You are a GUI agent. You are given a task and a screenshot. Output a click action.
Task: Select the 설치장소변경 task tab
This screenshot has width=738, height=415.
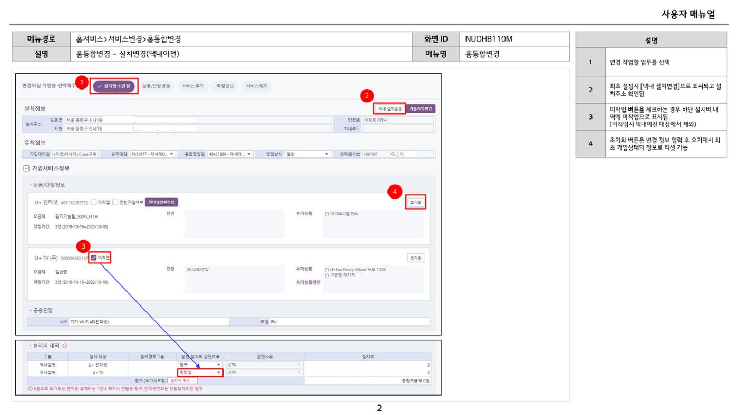pos(115,86)
